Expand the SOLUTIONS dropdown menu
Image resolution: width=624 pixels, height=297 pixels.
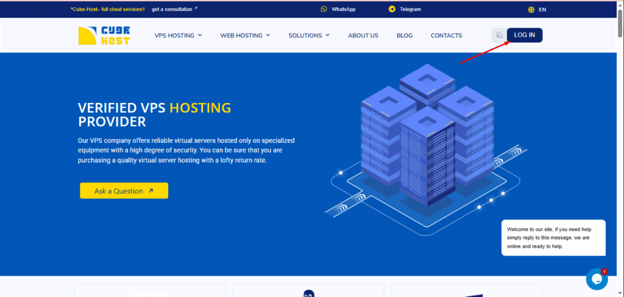[x=309, y=35]
